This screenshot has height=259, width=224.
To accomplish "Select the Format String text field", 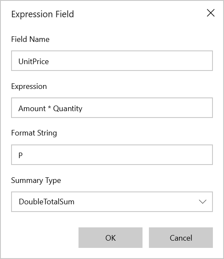I will point(112,155).
